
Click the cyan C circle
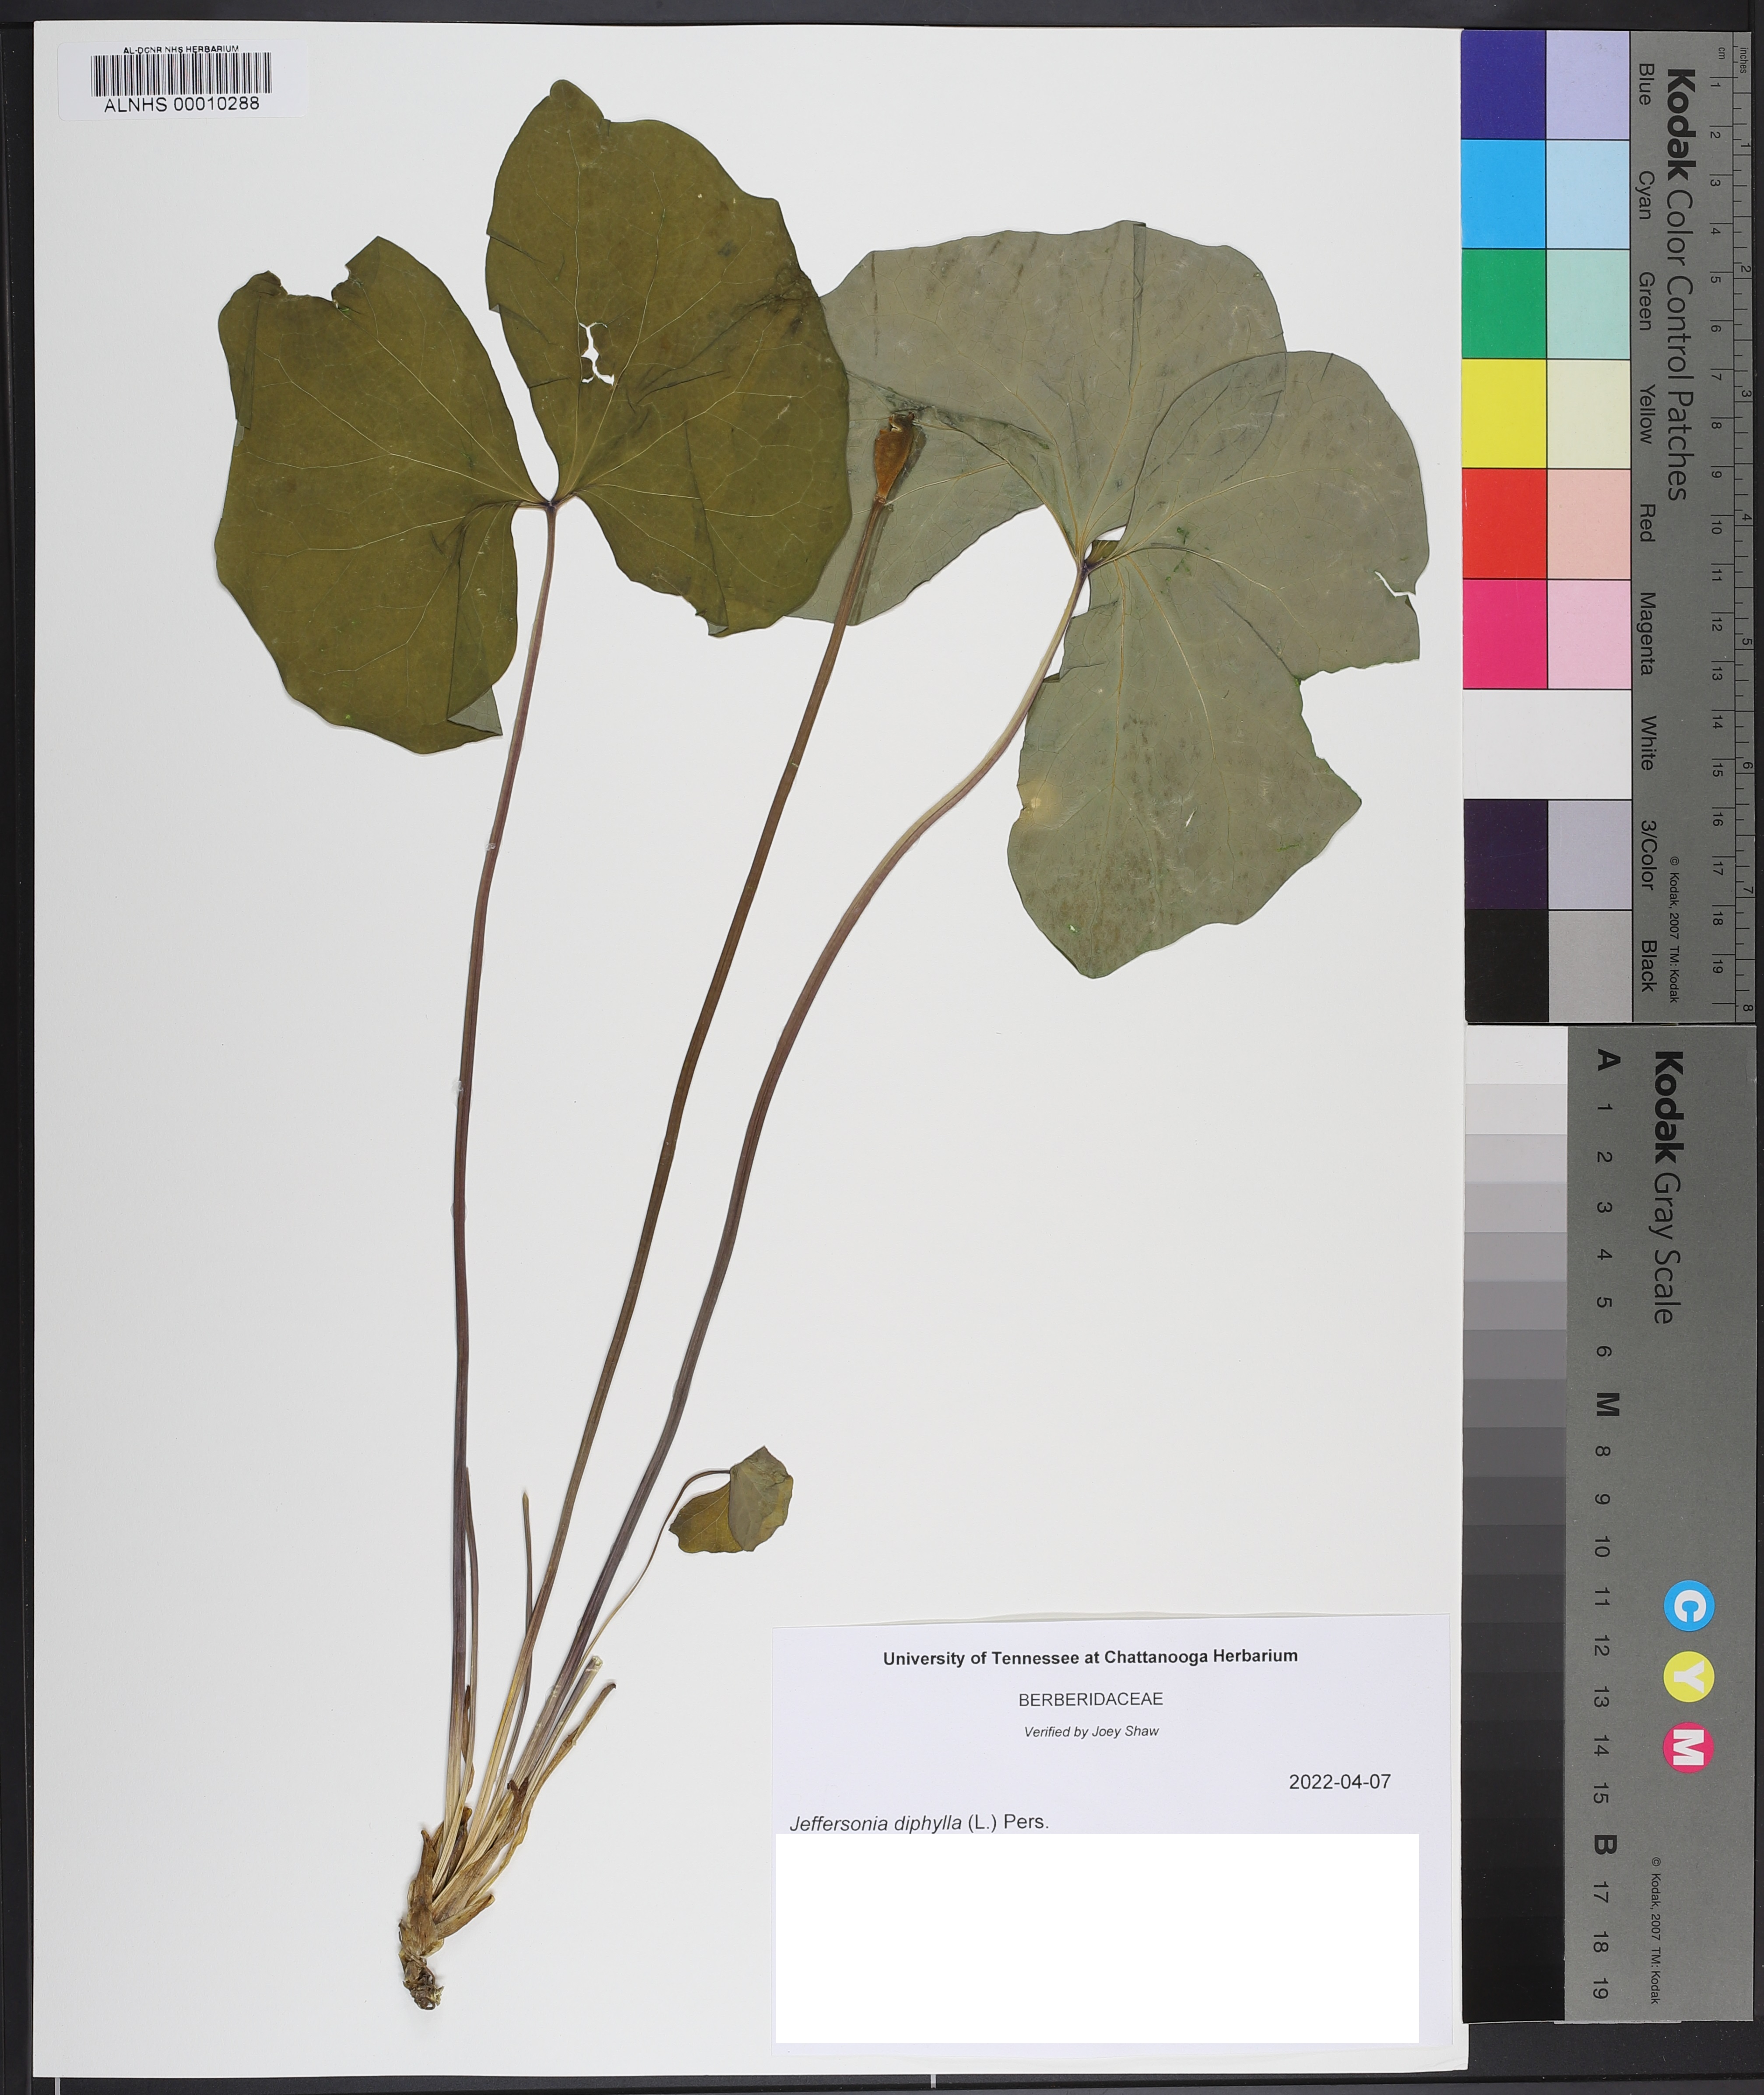pyautogui.click(x=1689, y=1607)
